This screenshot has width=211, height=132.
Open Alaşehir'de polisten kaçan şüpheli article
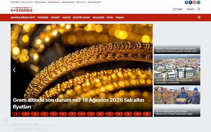tap(176, 50)
